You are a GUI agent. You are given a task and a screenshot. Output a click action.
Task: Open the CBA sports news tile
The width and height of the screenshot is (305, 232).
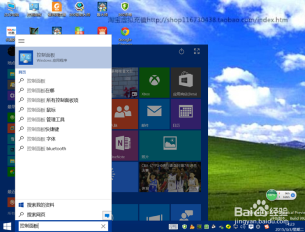[170, 177]
